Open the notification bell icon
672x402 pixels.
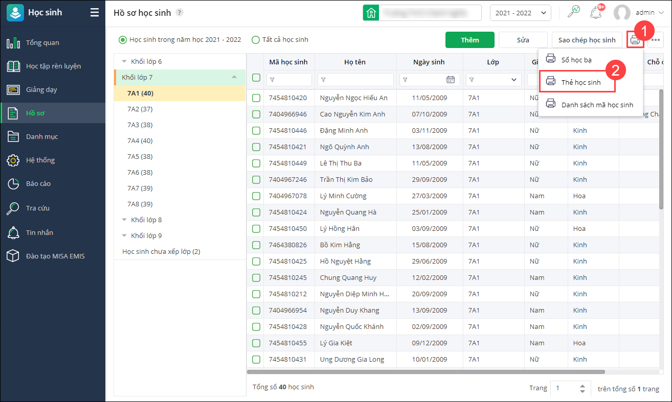point(595,13)
